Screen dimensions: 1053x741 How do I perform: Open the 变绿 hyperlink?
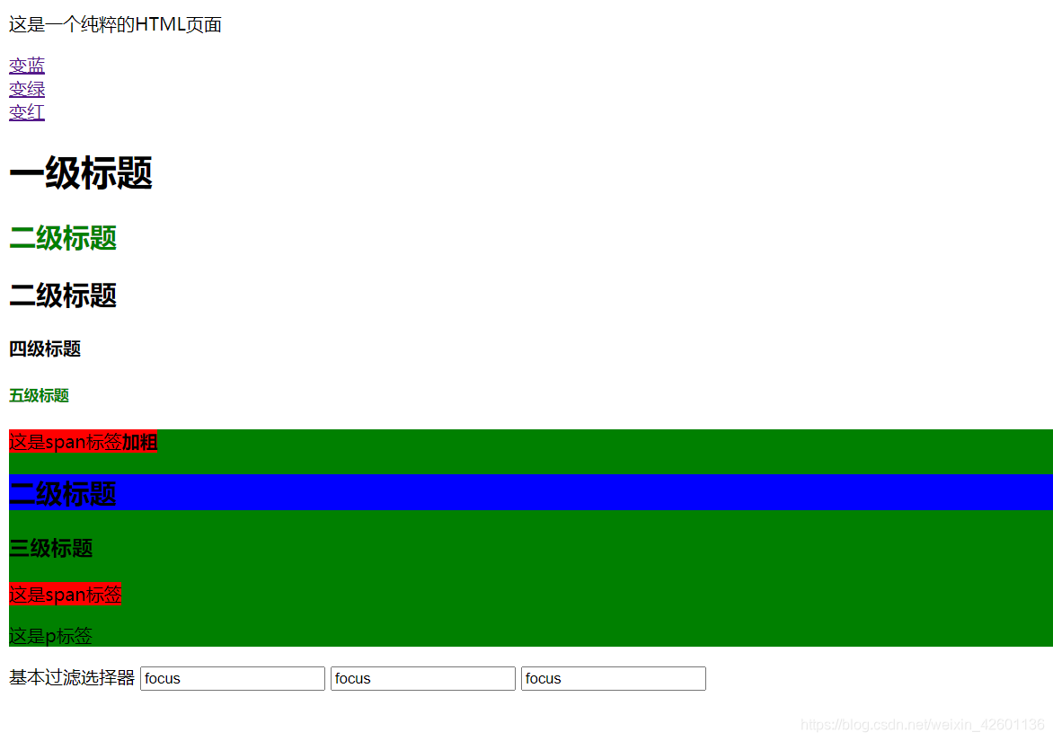[27, 89]
